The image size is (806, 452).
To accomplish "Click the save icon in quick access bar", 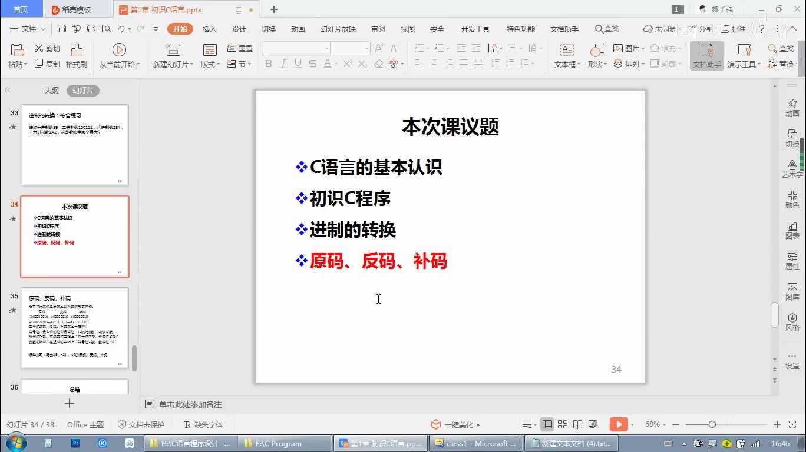I will pyautogui.click(x=62, y=29).
